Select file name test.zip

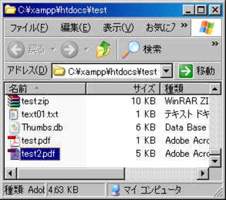(x=35, y=102)
